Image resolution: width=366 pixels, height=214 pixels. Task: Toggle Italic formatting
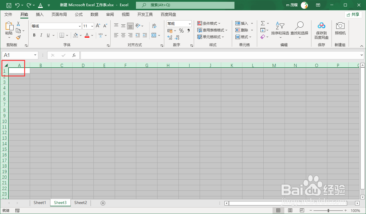tap(41, 35)
